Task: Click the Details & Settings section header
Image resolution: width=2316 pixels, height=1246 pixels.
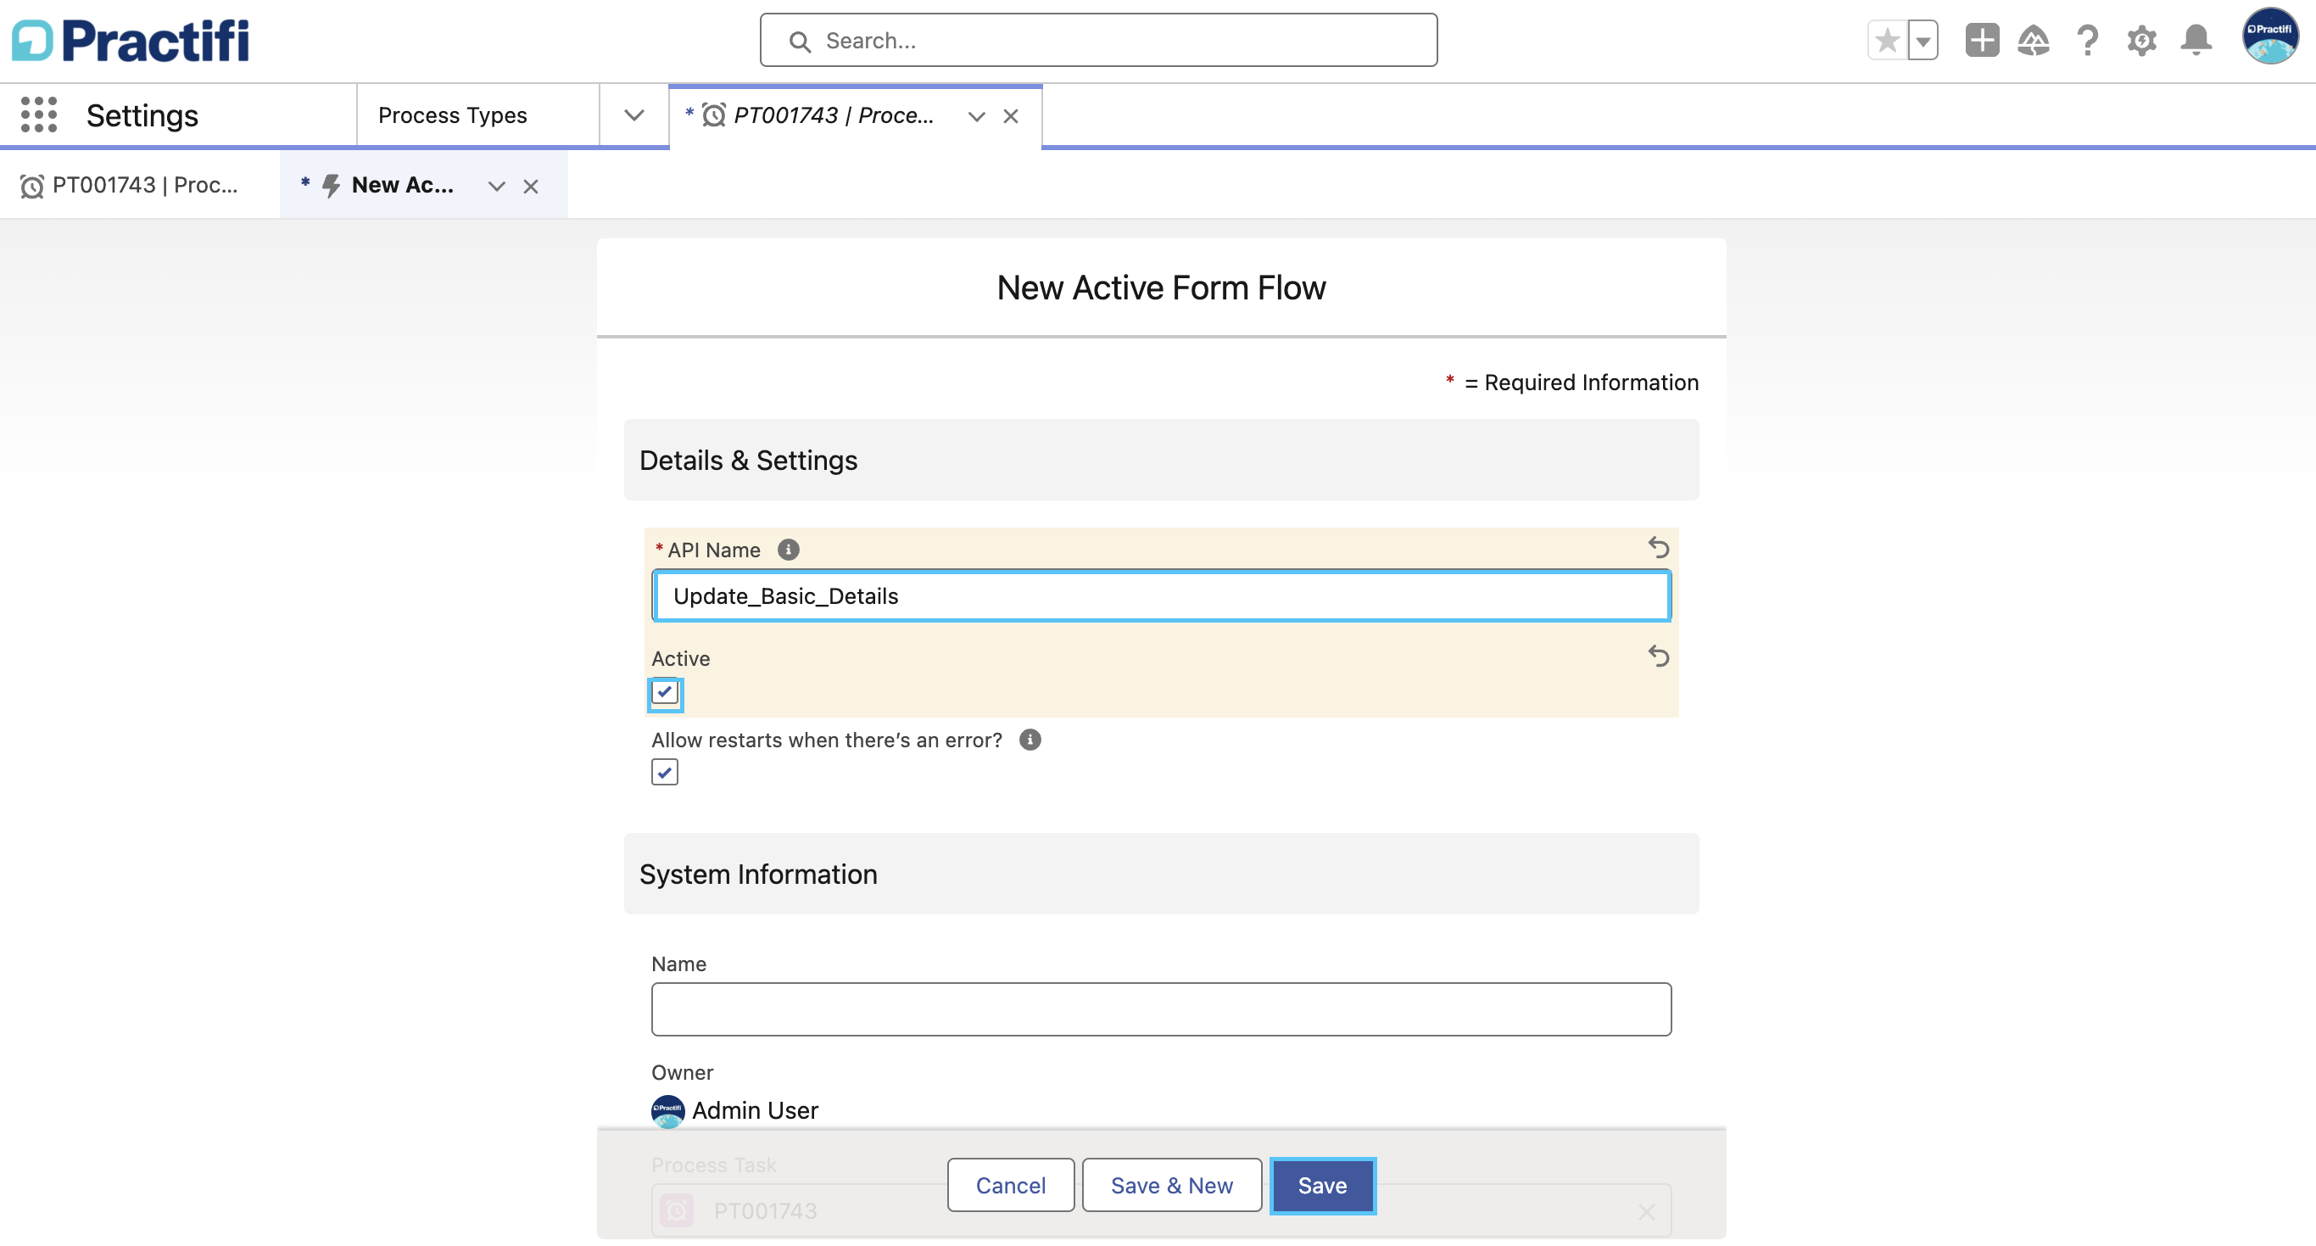Action: tap(1161, 460)
